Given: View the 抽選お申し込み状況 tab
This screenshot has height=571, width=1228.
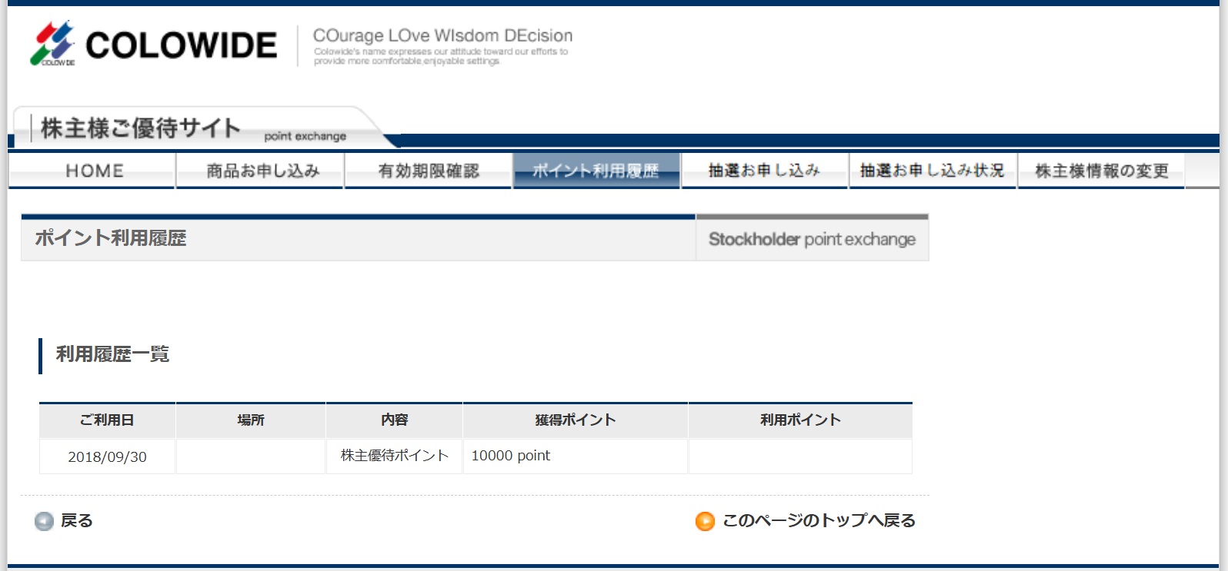Looking at the screenshot, I should (x=932, y=171).
